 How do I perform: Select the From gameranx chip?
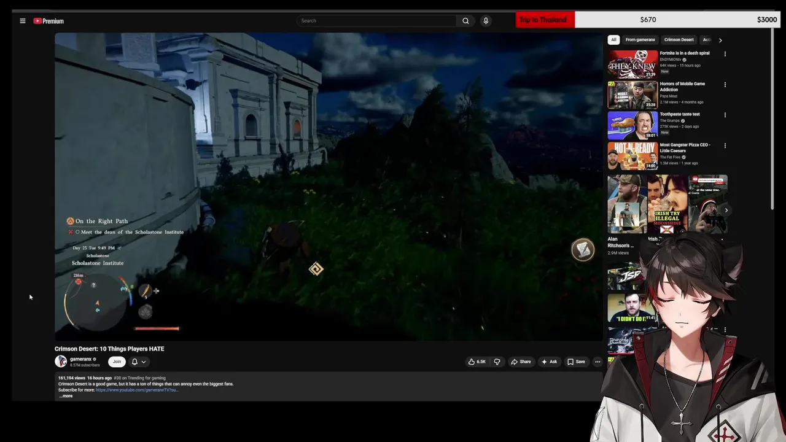coord(640,40)
